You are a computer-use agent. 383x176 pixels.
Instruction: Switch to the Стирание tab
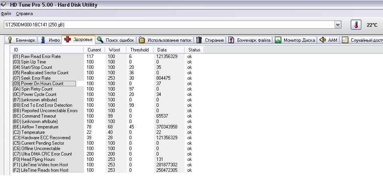click(210, 40)
